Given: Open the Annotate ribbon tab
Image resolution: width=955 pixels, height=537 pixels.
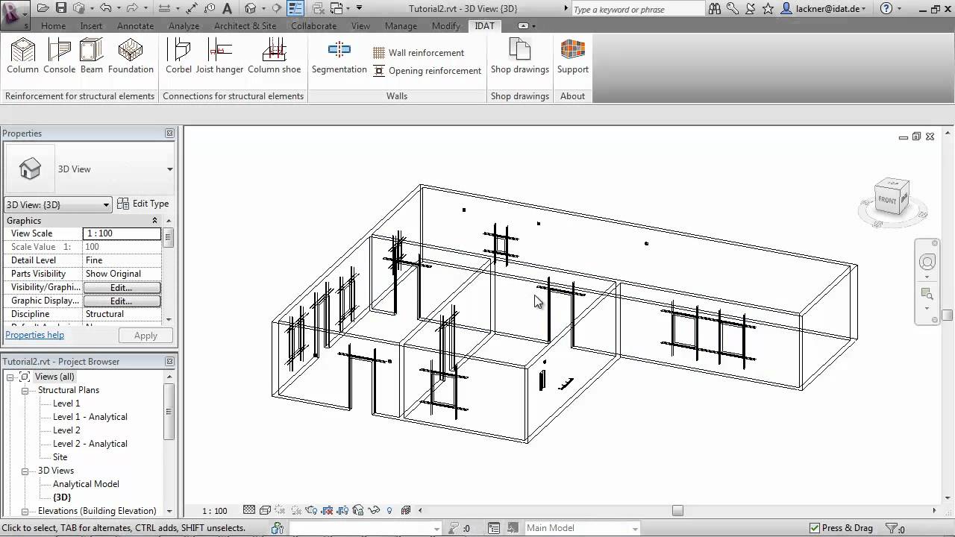Looking at the screenshot, I should [x=136, y=25].
